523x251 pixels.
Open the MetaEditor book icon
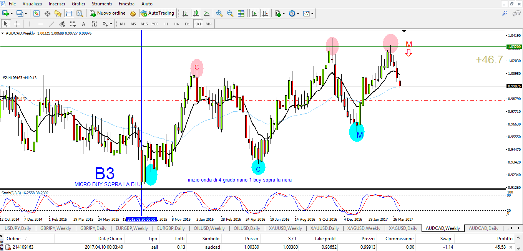coord(133,13)
